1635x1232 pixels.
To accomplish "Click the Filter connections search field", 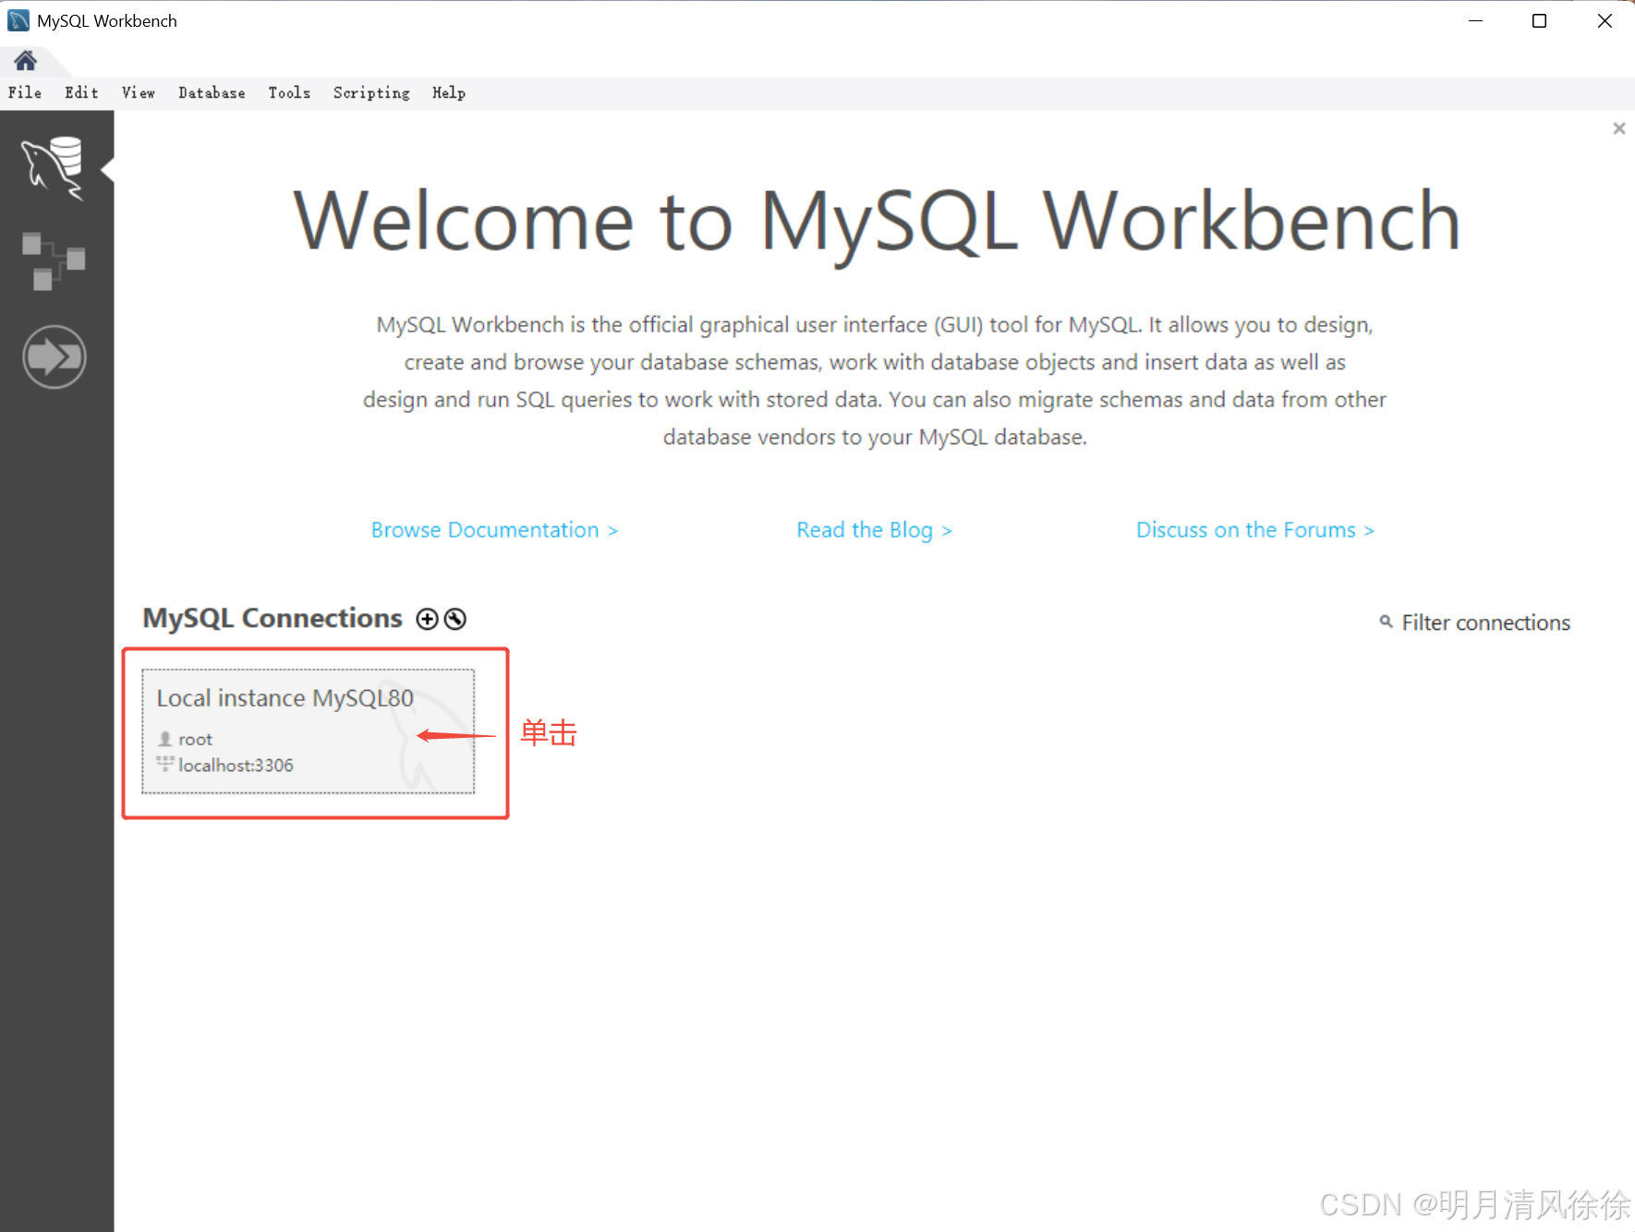I will pyautogui.click(x=1485, y=622).
